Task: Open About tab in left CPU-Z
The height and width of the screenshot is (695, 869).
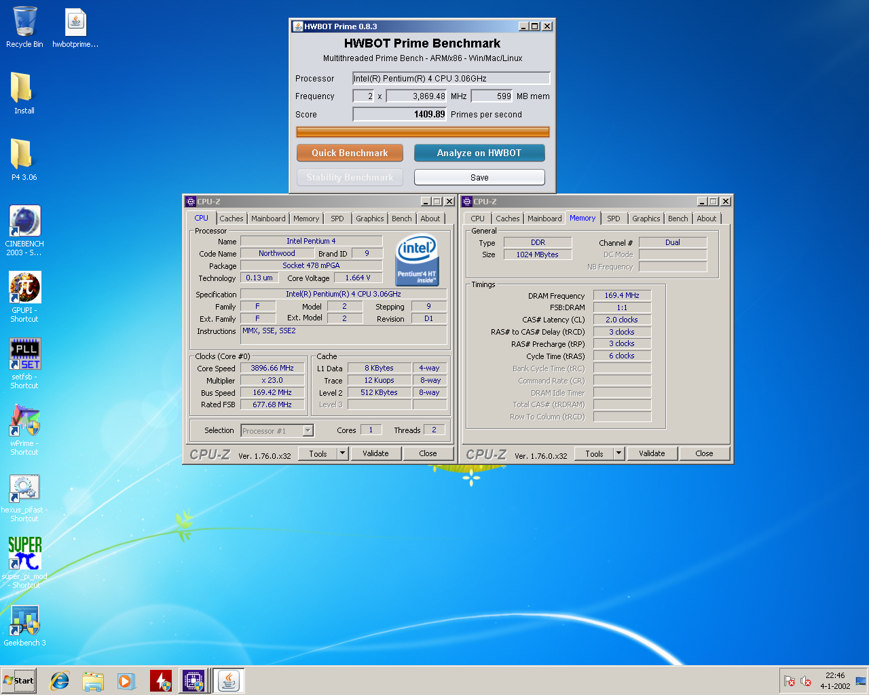Action: pyautogui.click(x=430, y=219)
